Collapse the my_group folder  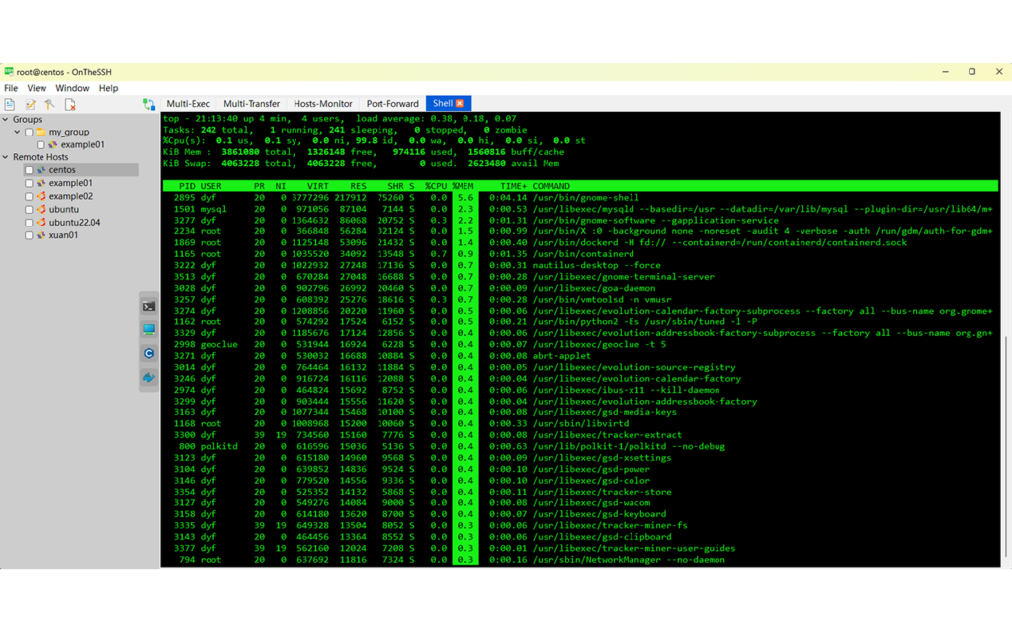click(17, 131)
